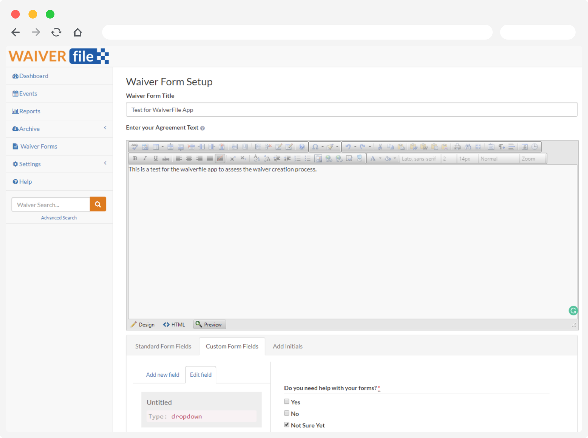Click the superscript icon

coord(232,158)
